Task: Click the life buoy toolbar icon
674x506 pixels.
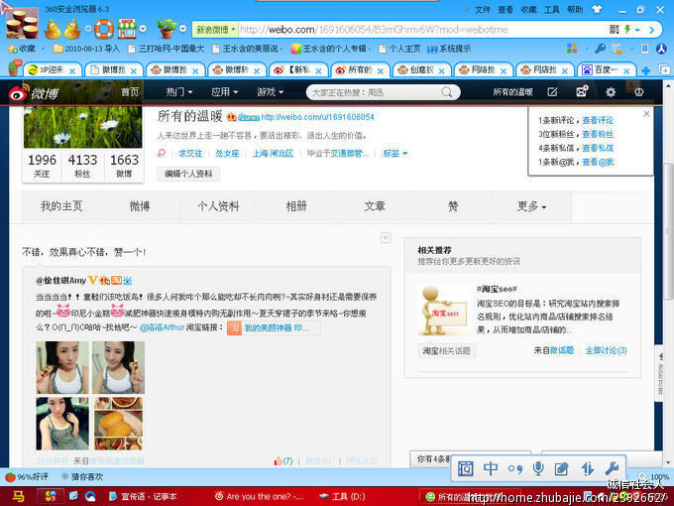Action: click(x=104, y=29)
